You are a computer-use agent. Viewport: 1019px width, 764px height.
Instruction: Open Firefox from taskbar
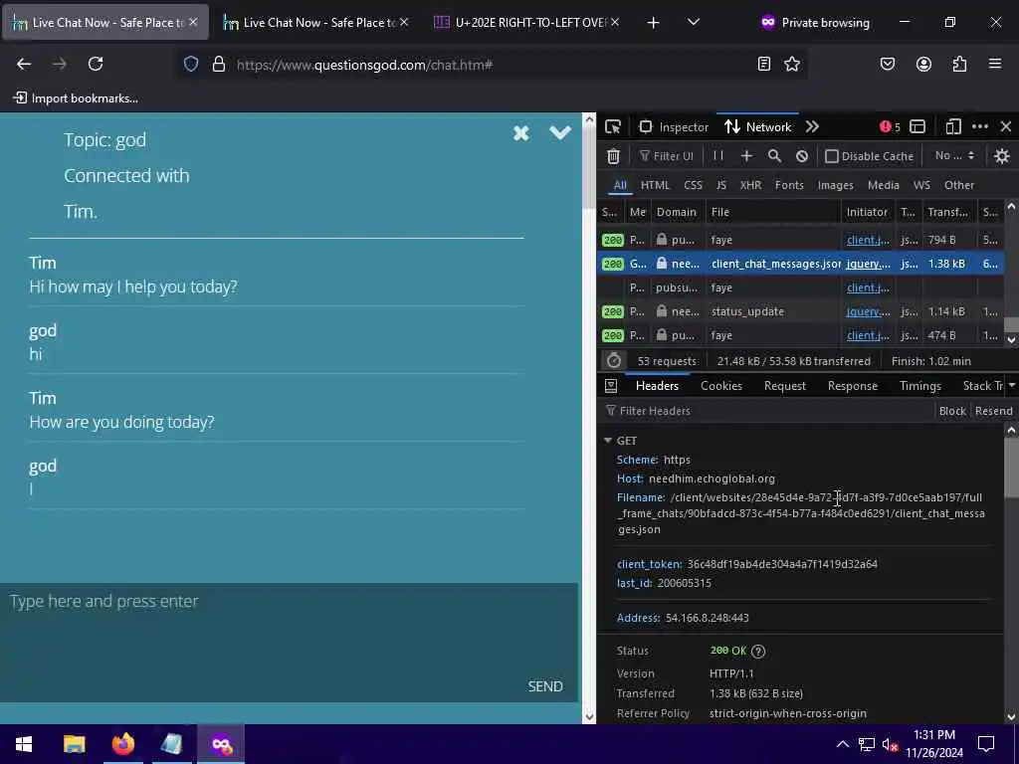(x=122, y=744)
